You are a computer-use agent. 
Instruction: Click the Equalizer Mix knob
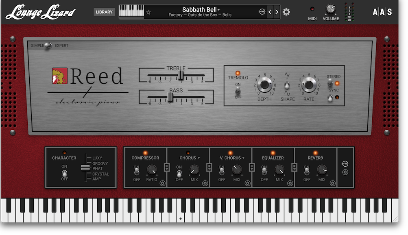tap(279, 170)
